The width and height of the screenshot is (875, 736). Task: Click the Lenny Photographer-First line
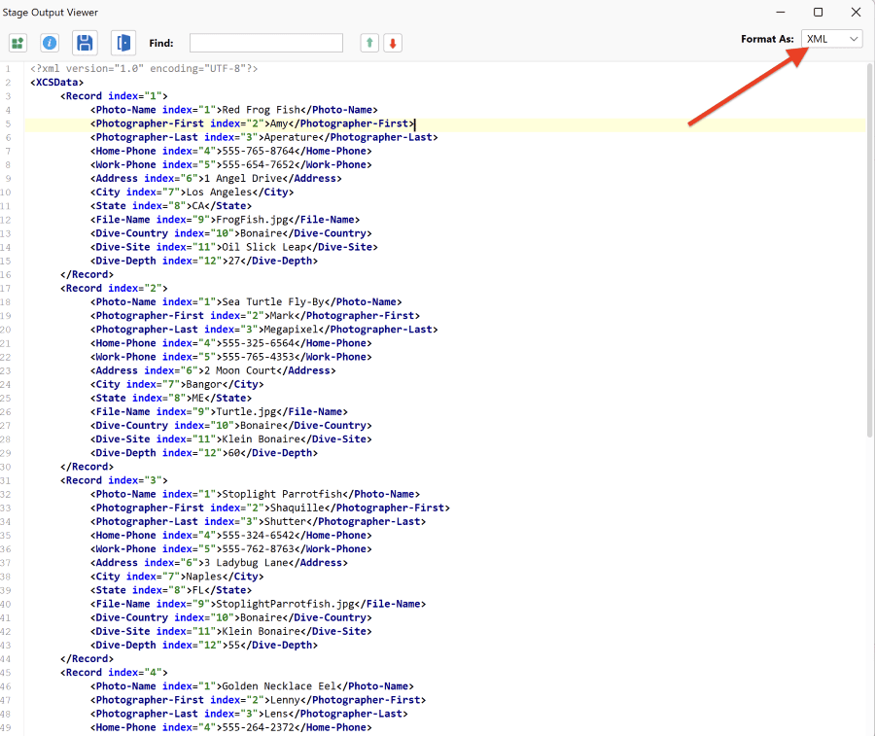click(258, 700)
